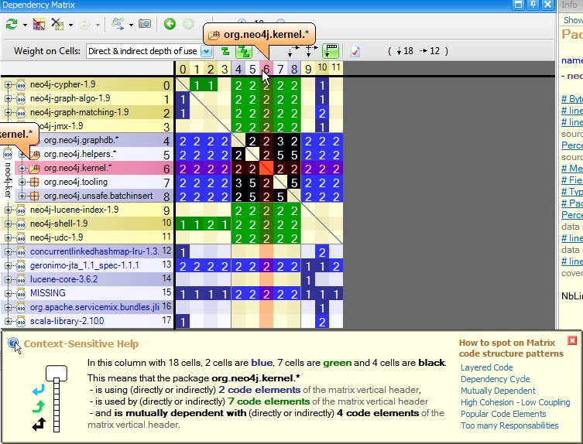Image resolution: width=583 pixels, height=444 pixels.
Task: Open the Popular Code Elements link
Action: [x=503, y=414]
